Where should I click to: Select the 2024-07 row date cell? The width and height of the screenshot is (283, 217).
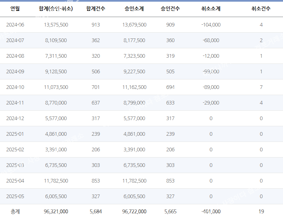tap(15, 40)
